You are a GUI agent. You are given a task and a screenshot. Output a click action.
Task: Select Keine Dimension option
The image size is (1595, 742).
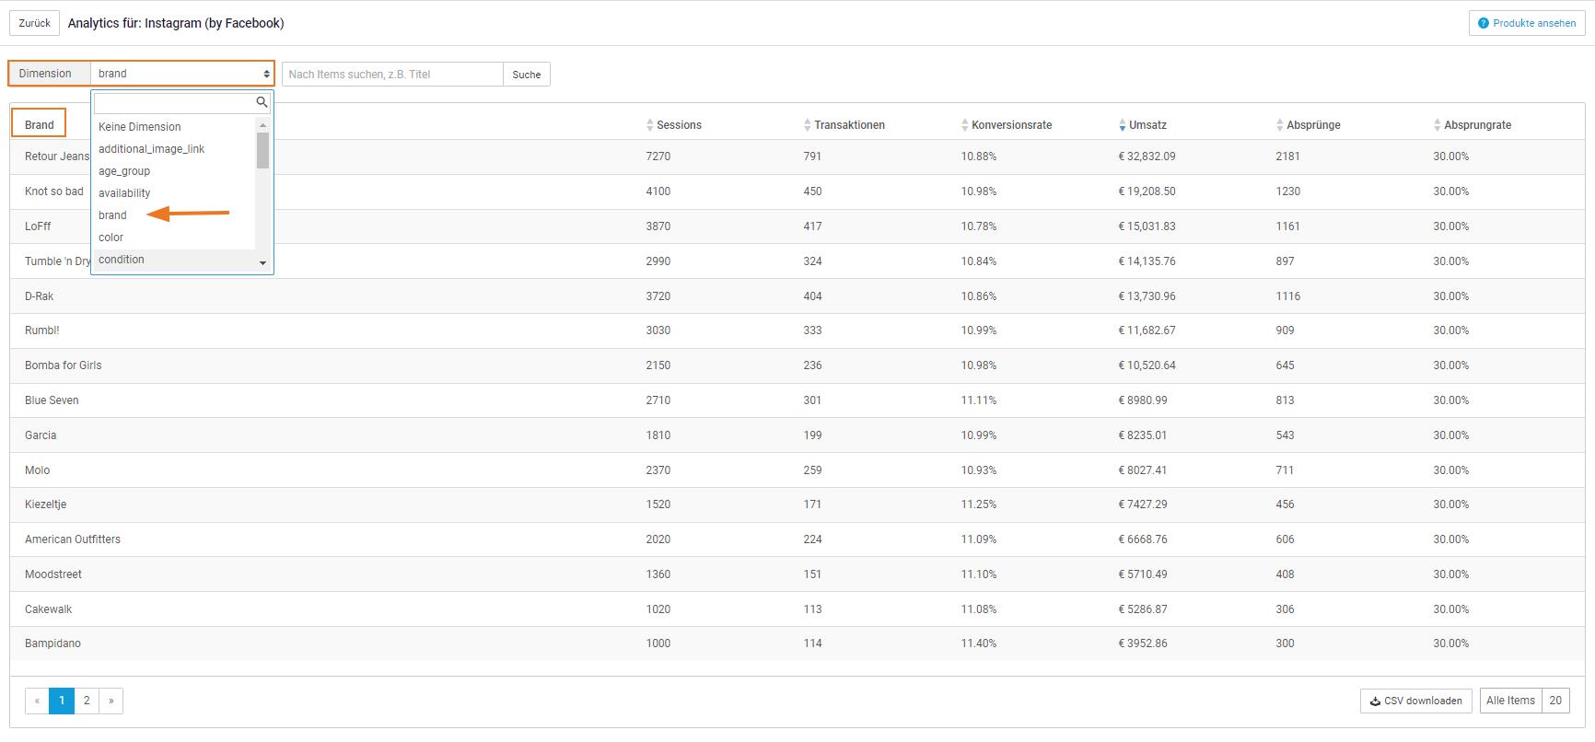coord(173,127)
